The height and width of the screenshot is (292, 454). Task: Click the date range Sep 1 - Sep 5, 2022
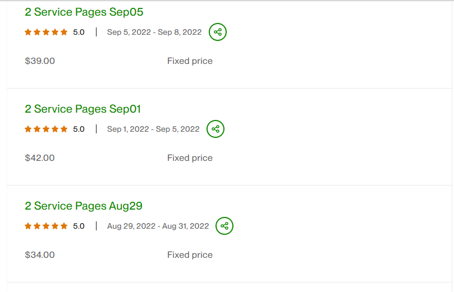click(153, 129)
